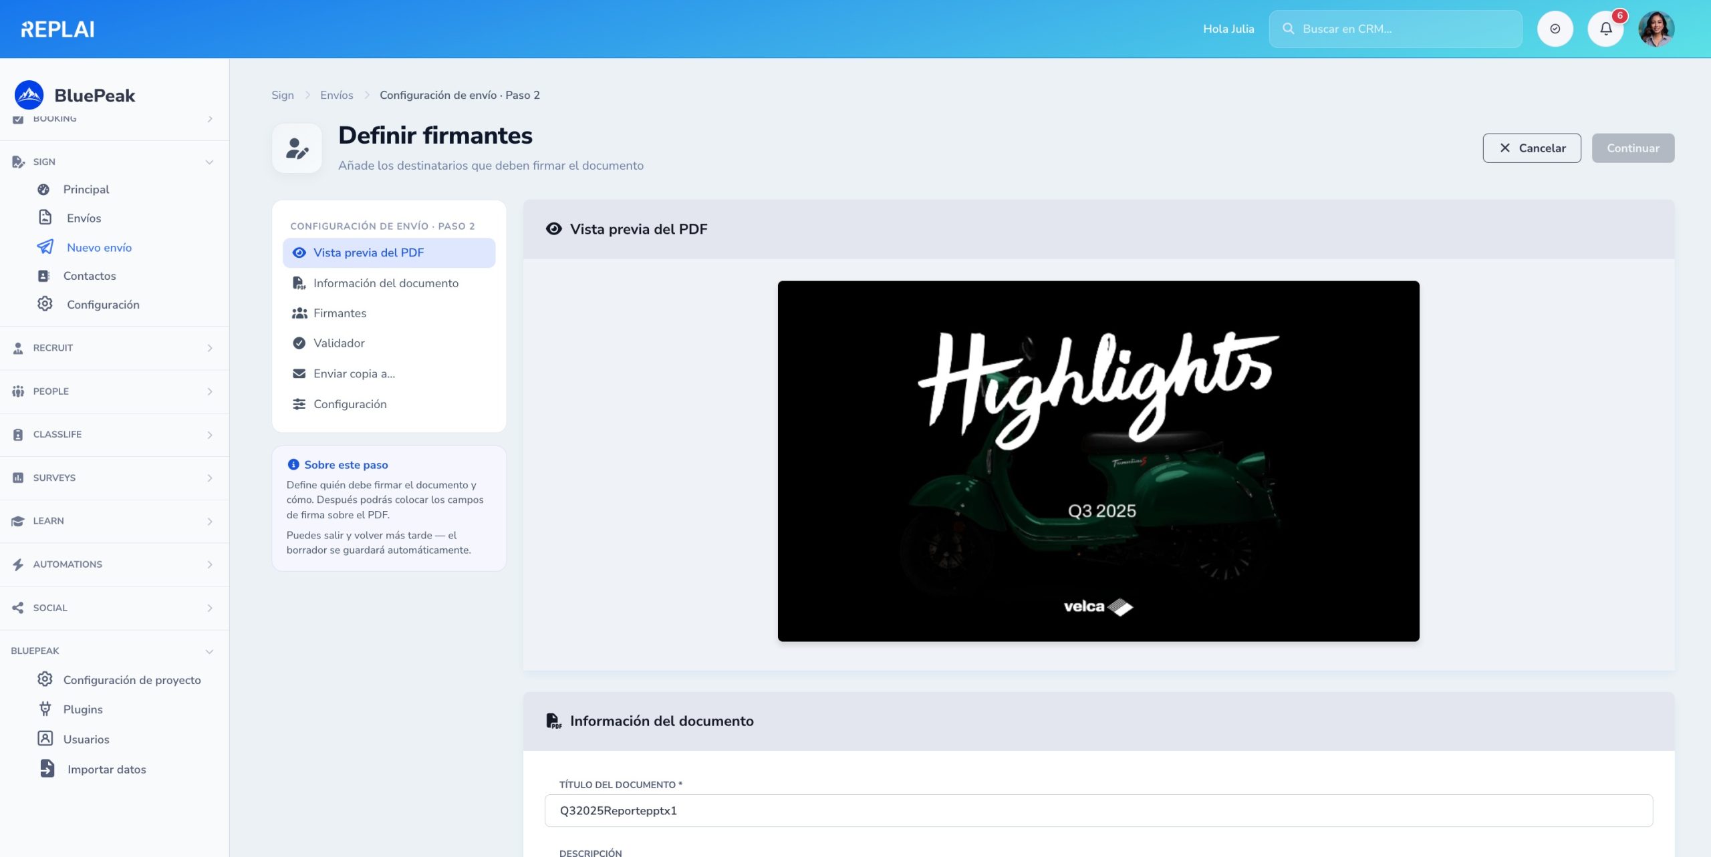Click the BluePeak mountain logo

29,95
